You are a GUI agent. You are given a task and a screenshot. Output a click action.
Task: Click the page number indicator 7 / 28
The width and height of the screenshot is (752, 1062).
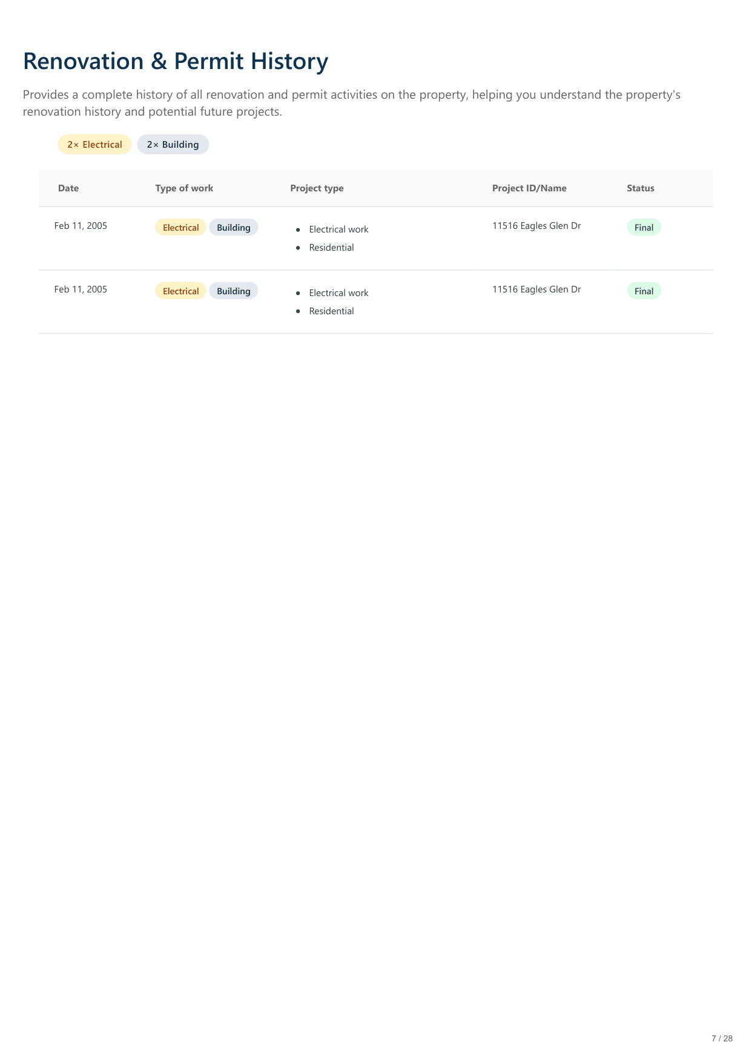722,1038
